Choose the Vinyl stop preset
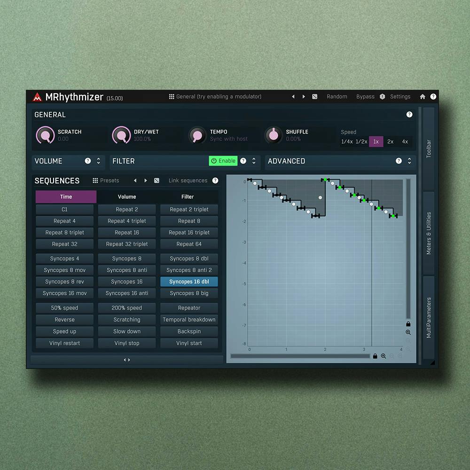 click(x=127, y=343)
